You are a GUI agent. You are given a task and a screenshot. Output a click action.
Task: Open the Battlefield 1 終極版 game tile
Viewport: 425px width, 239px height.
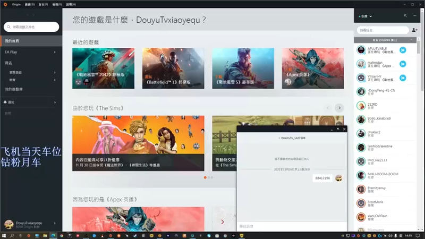click(173, 69)
